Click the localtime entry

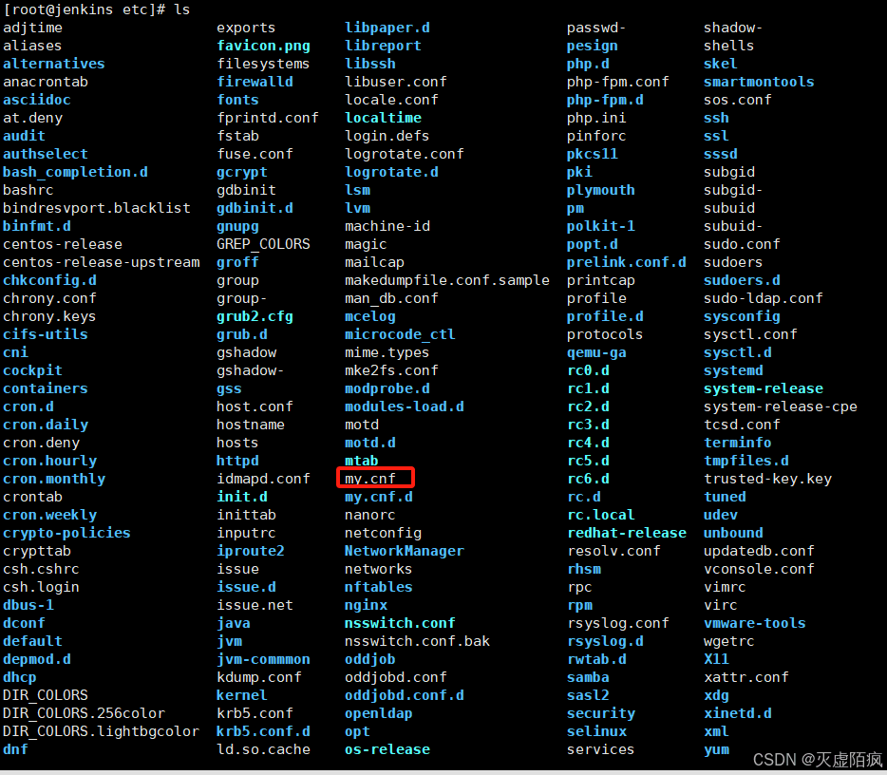[x=383, y=118]
